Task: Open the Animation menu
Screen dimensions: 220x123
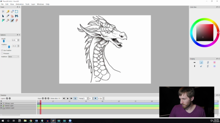Action: [20, 4]
